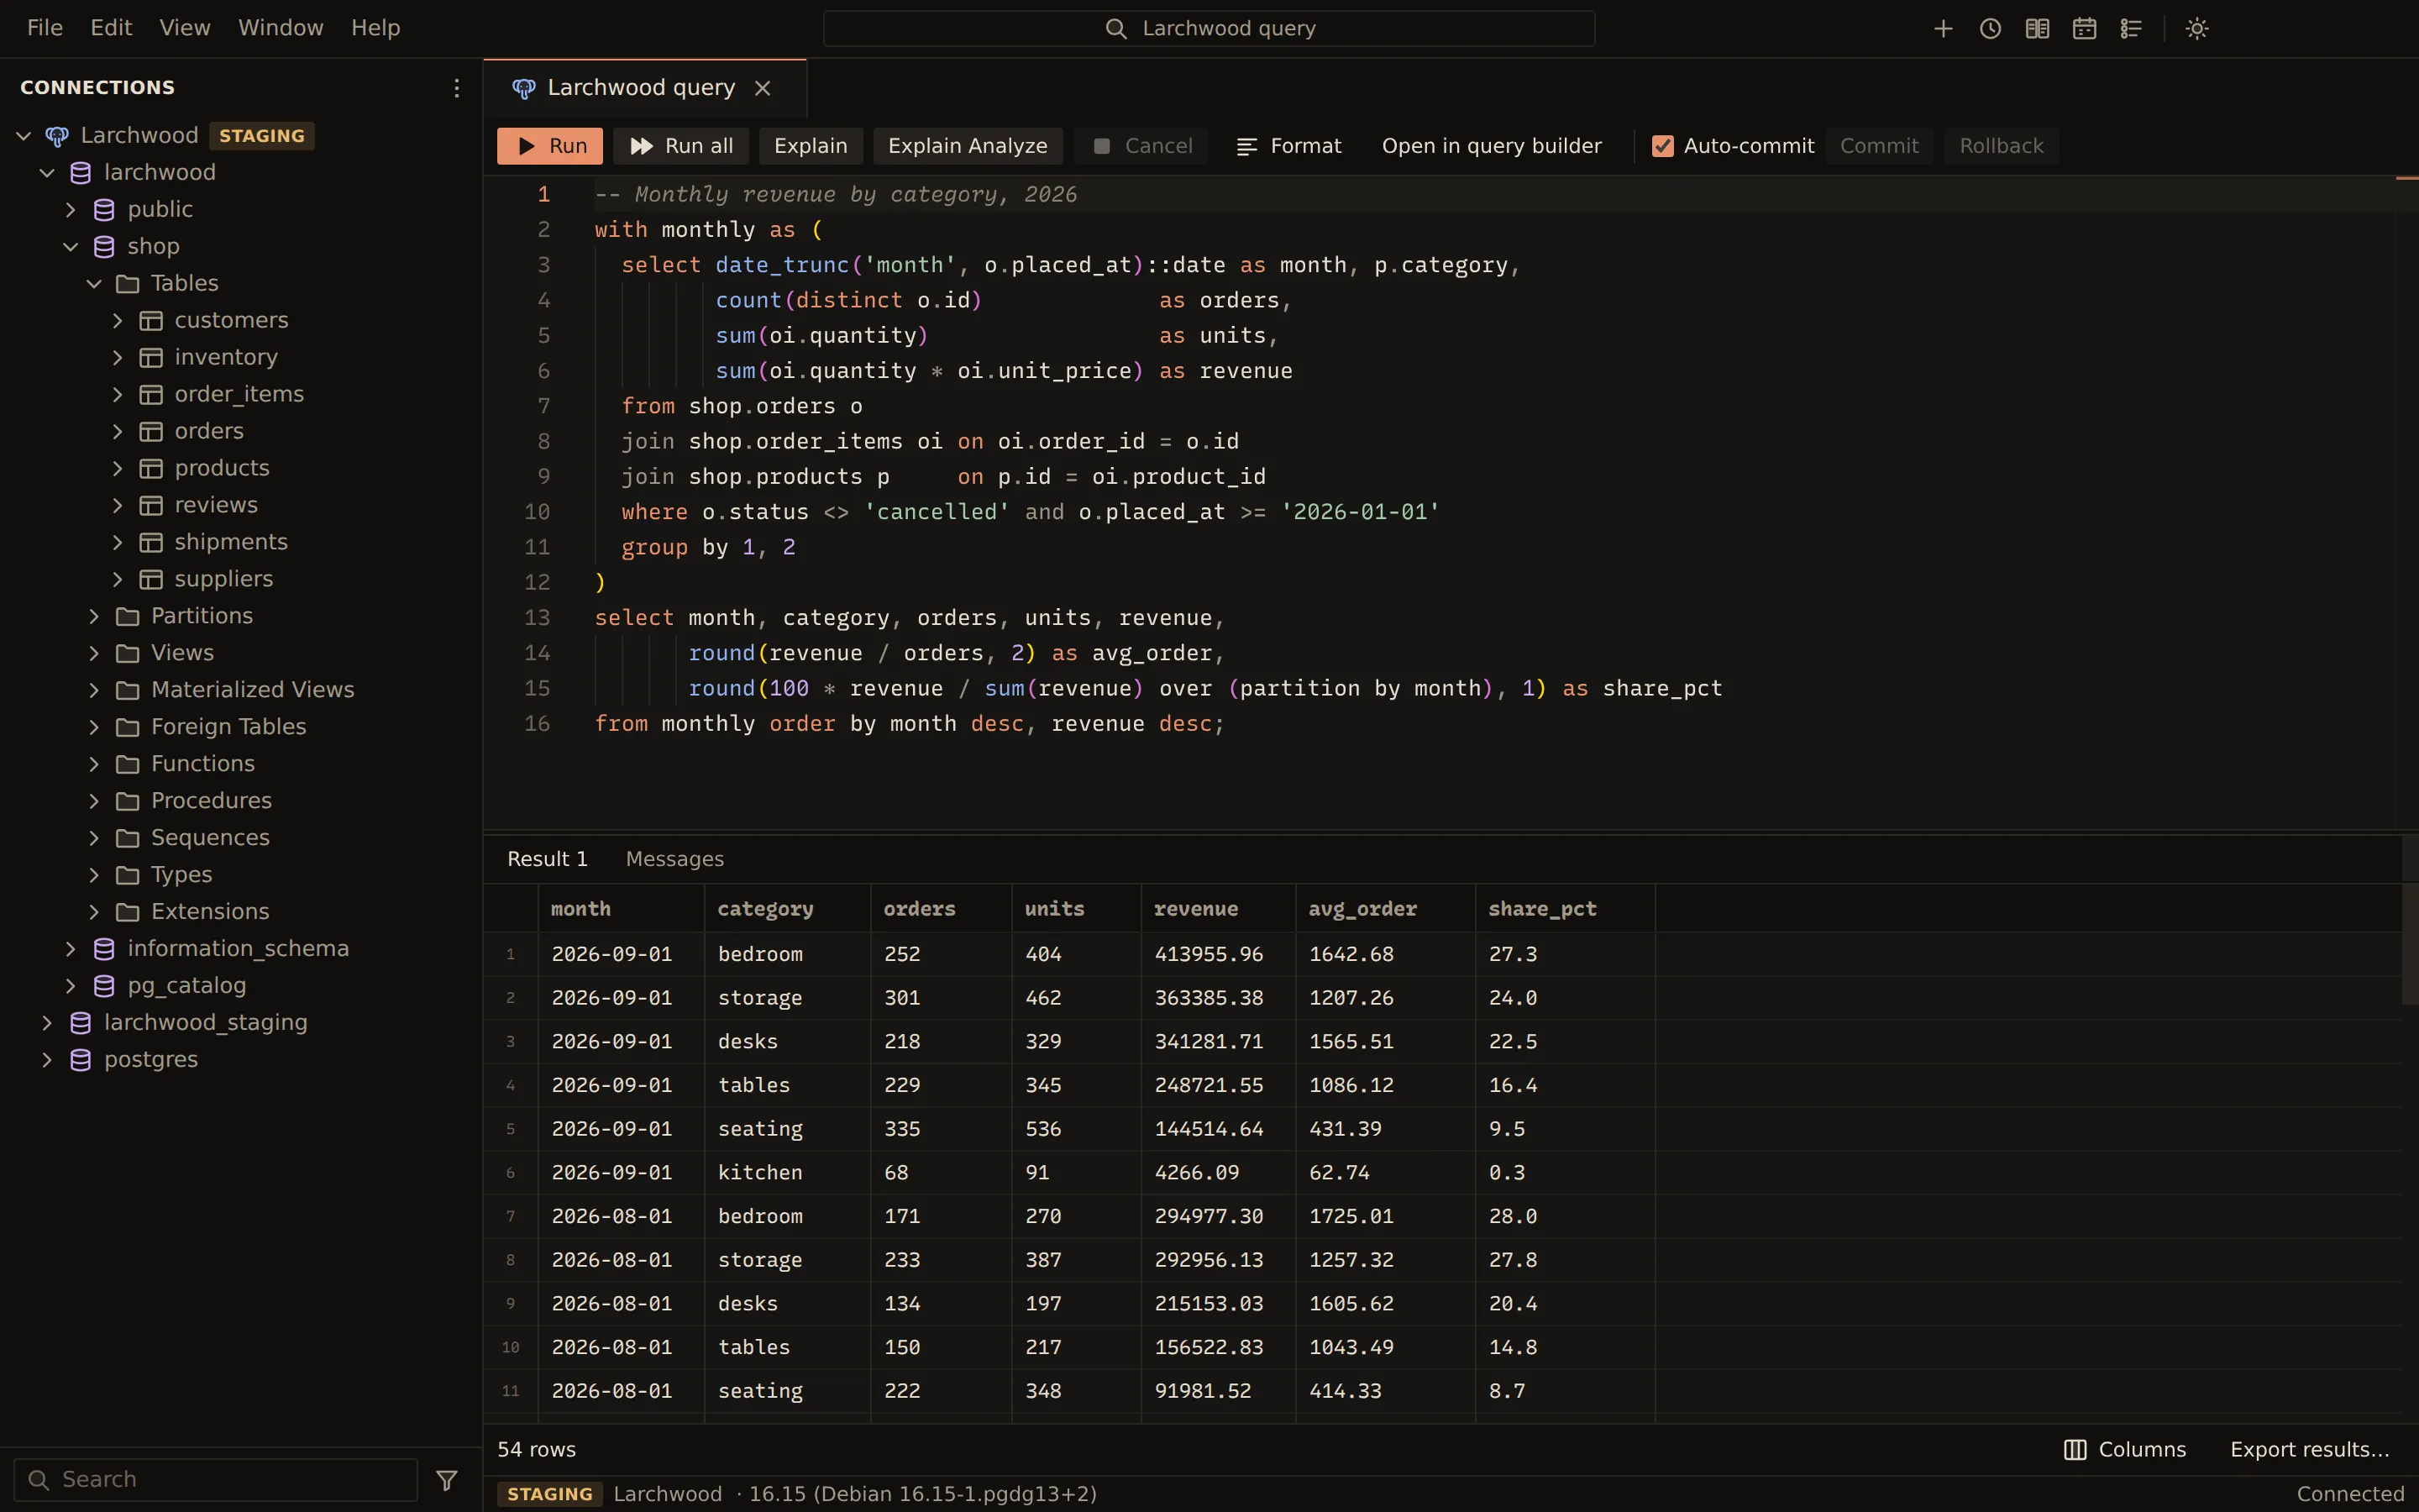
Task: Collapse the Tables folder
Action: pyautogui.click(x=94, y=284)
